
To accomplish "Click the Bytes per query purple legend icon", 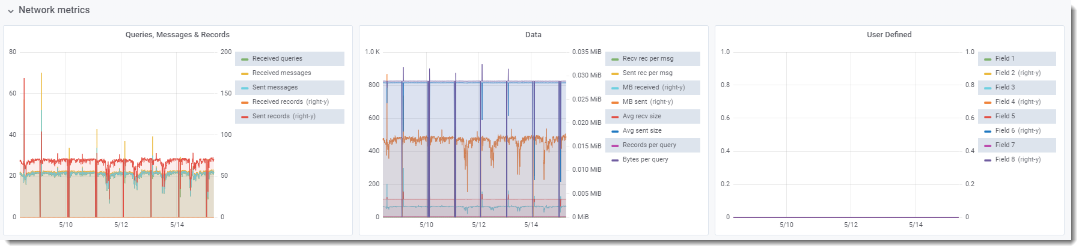I will click(x=615, y=160).
